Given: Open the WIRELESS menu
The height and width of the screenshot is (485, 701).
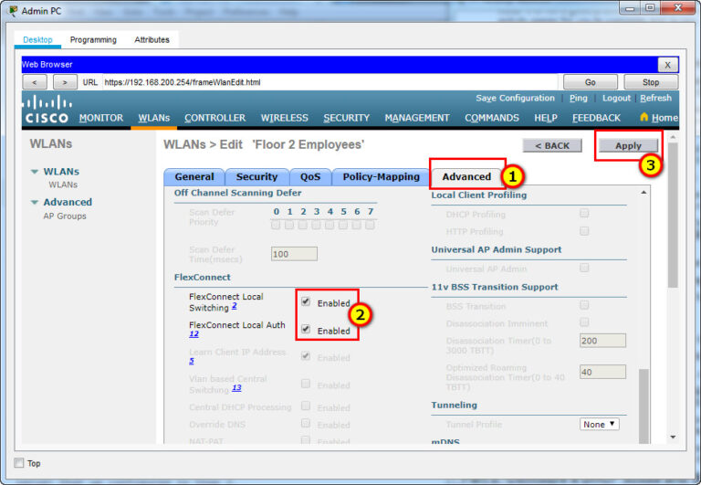Looking at the screenshot, I should 285,118.
